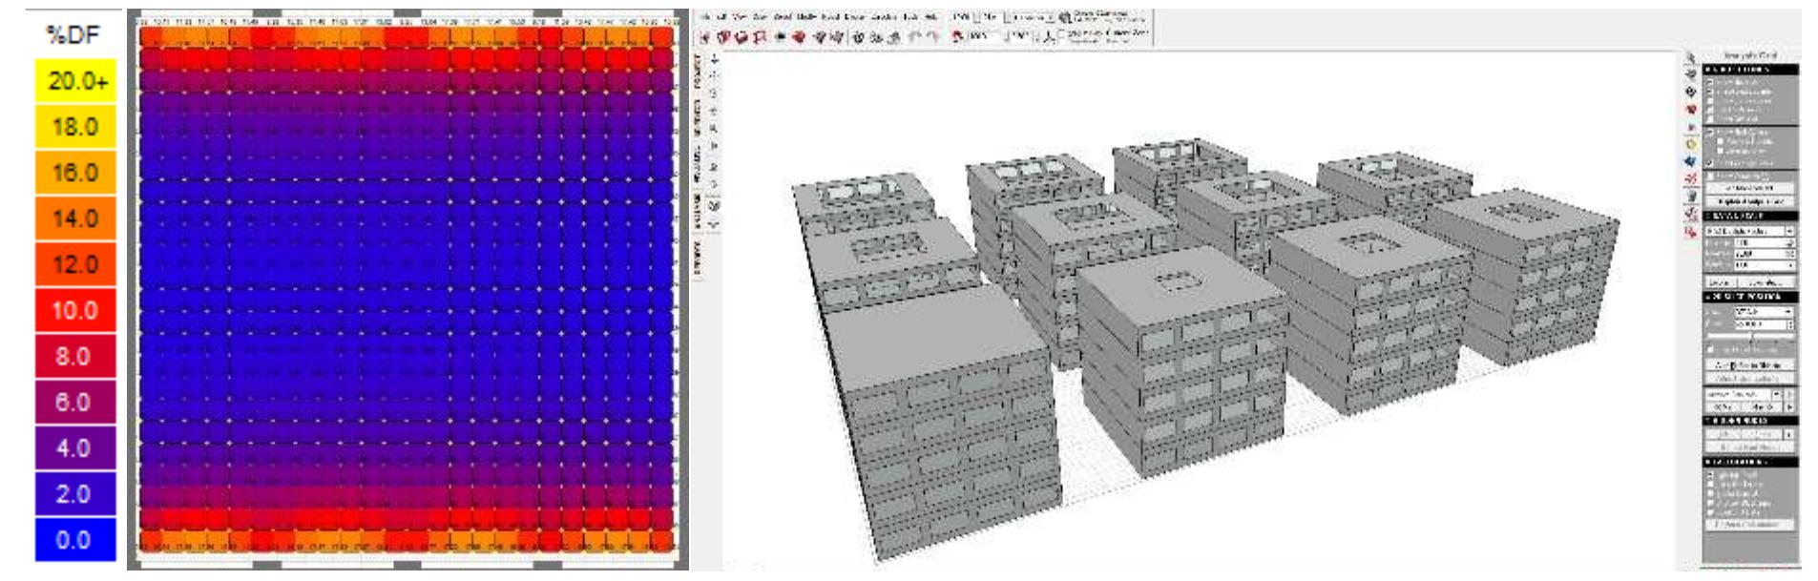Click left button below Contours field in Data & Scale
1818x581 pixels.
tap(1720, 282)
